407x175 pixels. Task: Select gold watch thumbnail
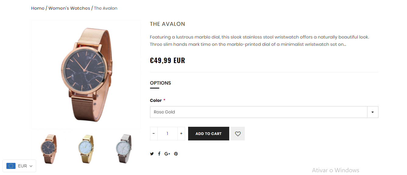pos(86,149)
